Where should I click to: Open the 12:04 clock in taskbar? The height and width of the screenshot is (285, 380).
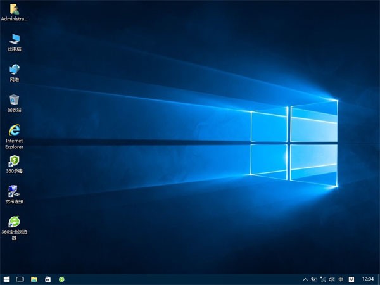pos(367,279)
